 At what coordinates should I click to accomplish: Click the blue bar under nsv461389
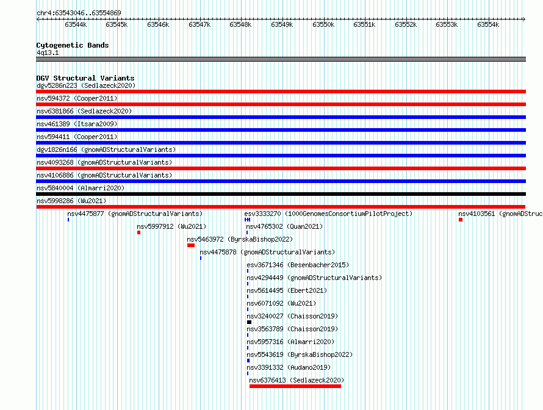[x=281, y=130]
